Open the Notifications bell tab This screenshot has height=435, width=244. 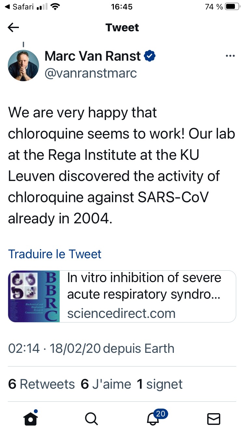tap(153, 418)
